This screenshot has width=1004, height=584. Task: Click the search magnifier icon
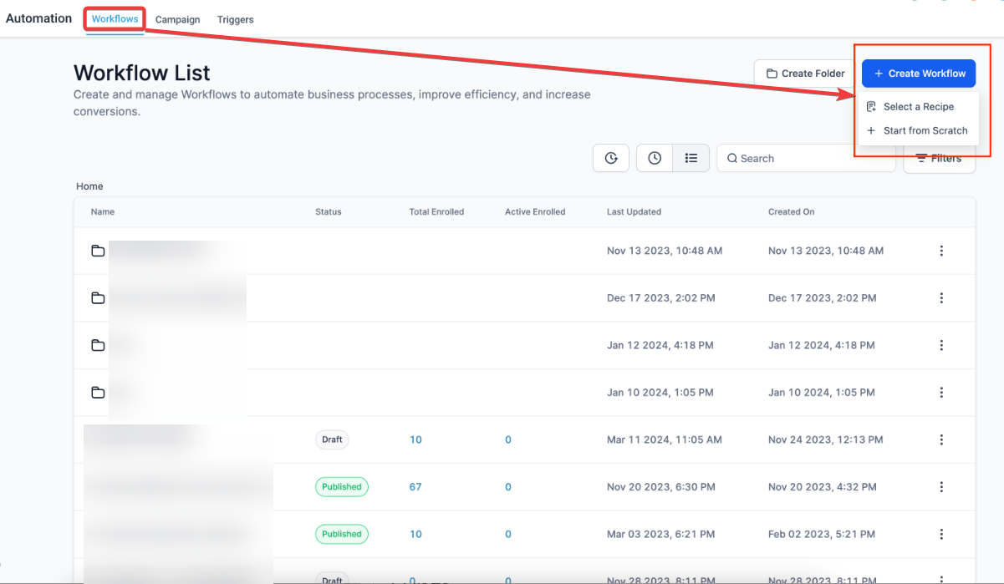(x=732, y=158)
